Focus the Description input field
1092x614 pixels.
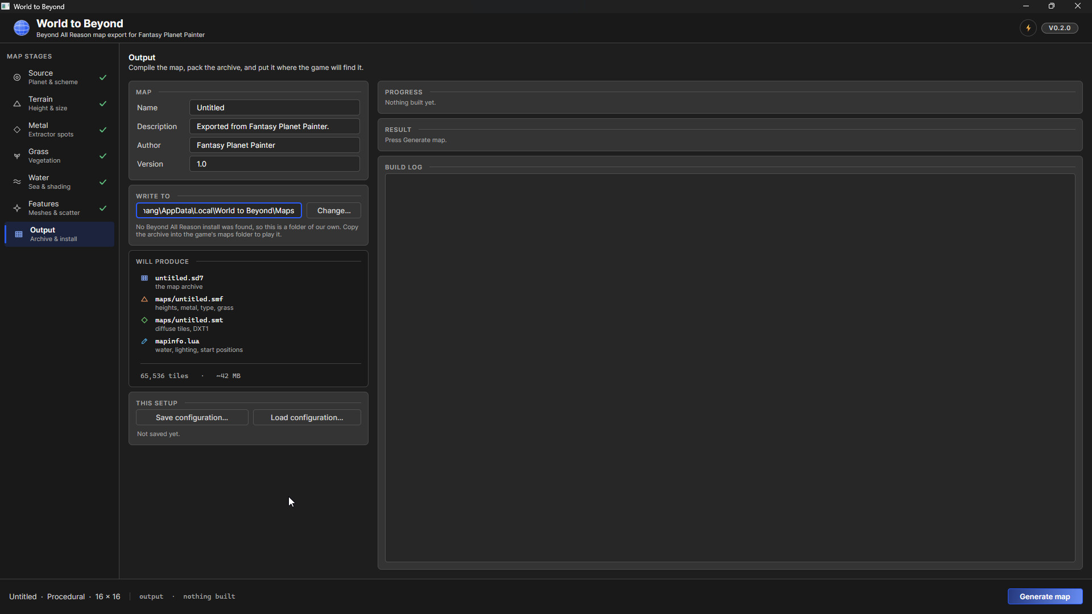pos(274,126)
